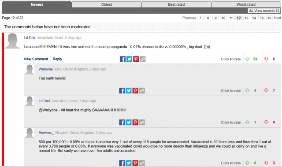Click 'Kent, United Kingdom, 2 days ago'

pyautogui.click(x=80, y=69)
